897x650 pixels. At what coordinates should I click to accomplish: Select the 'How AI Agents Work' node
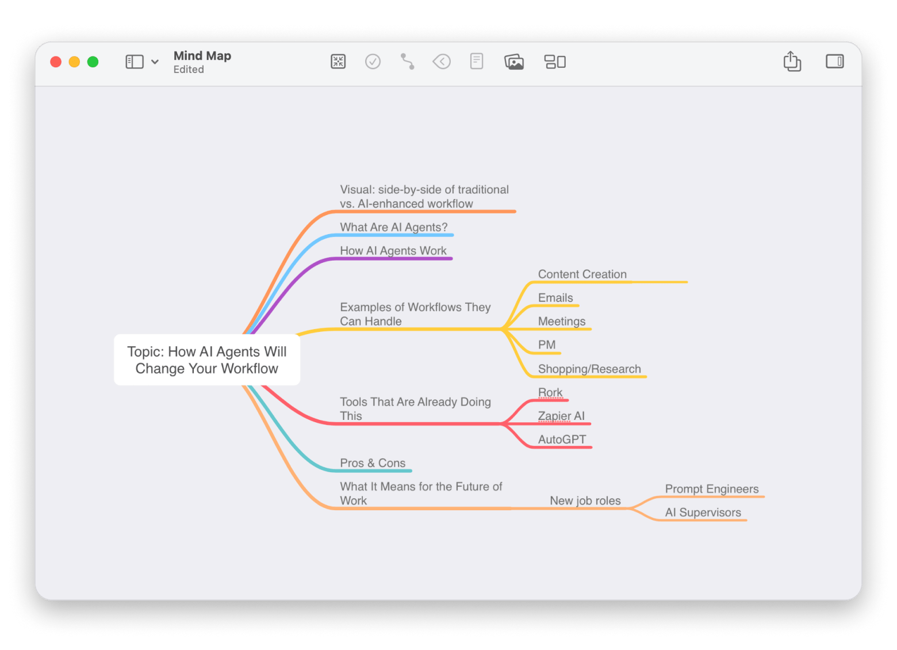393,251
